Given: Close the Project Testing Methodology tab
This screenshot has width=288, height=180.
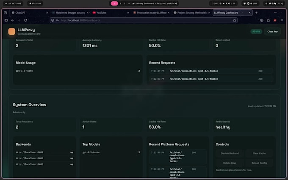Looking at the screenshot, I should click(209, 13).
